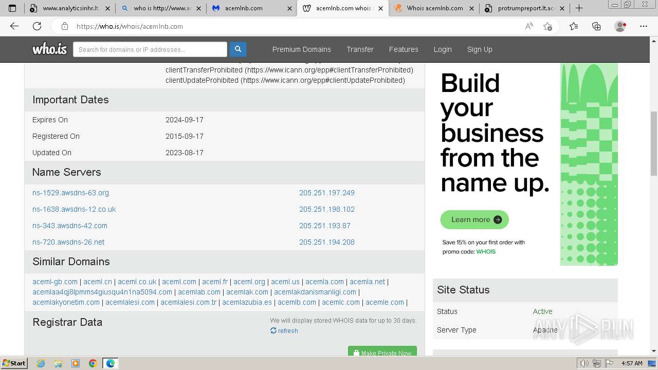Click the who.is logo
658x370 pixels.
point(49,49)
